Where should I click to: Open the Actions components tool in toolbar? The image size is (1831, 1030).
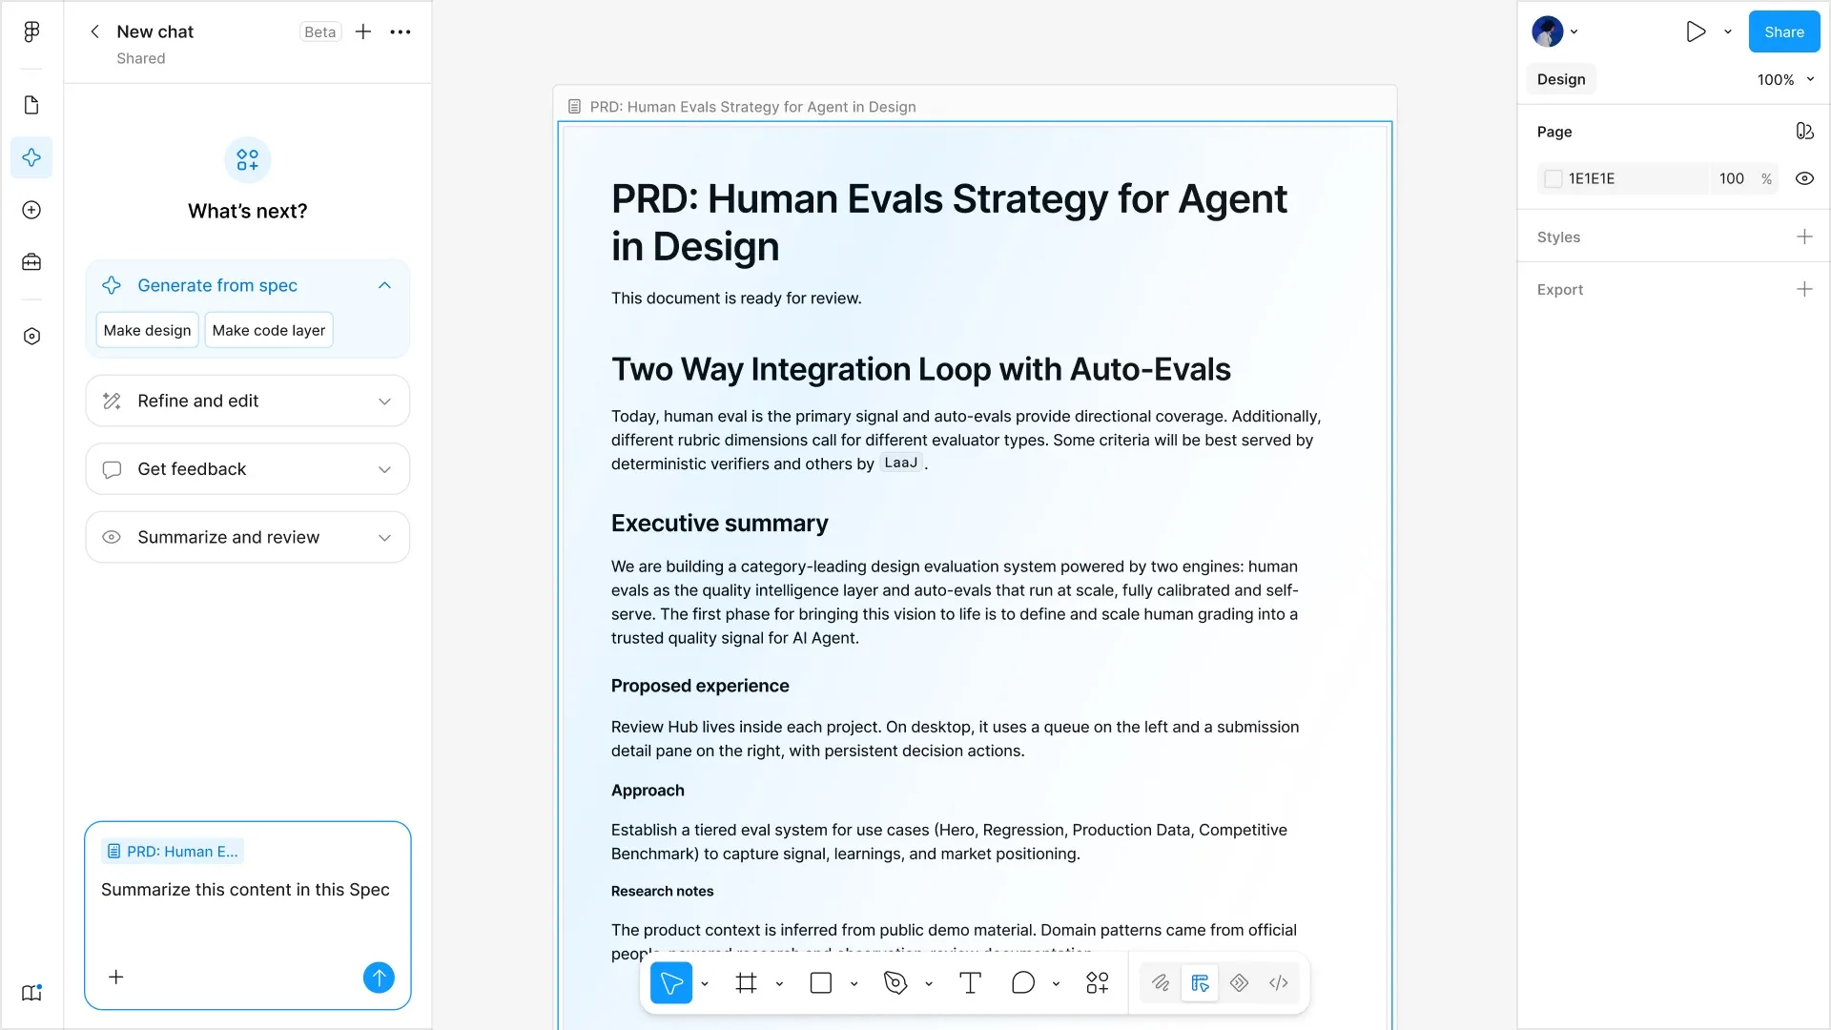[1098, 983]
